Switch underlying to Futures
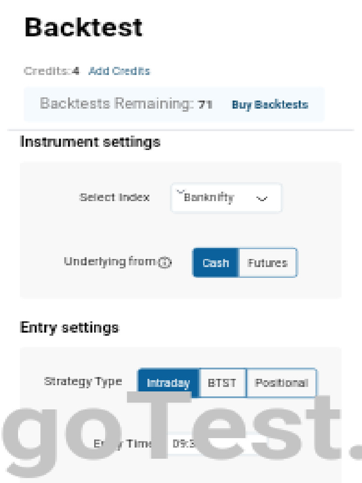The height and width of the screenshot is (483, 362). [x=268, y=263]
